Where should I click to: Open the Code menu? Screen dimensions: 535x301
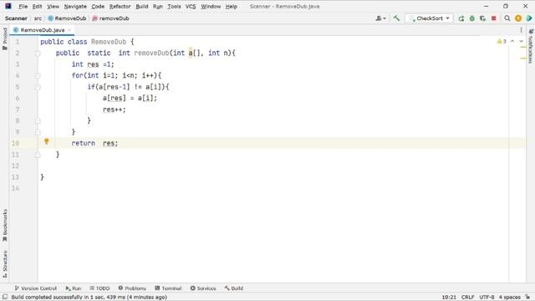[98, 7]
